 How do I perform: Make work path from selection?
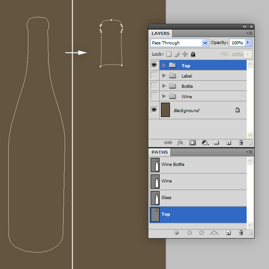pyautogui.click(x=214, y=233)
